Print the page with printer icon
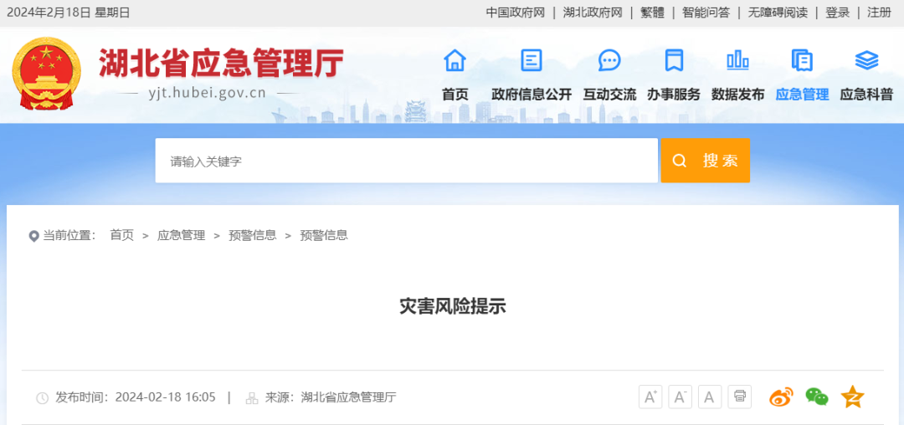Image resolution: width=904 pixels, height=425 pixels. pos(739,397)
